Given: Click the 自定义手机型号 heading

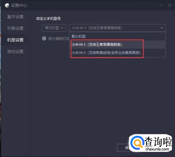Looking at the screenshot, I should [x=48, y=18].
